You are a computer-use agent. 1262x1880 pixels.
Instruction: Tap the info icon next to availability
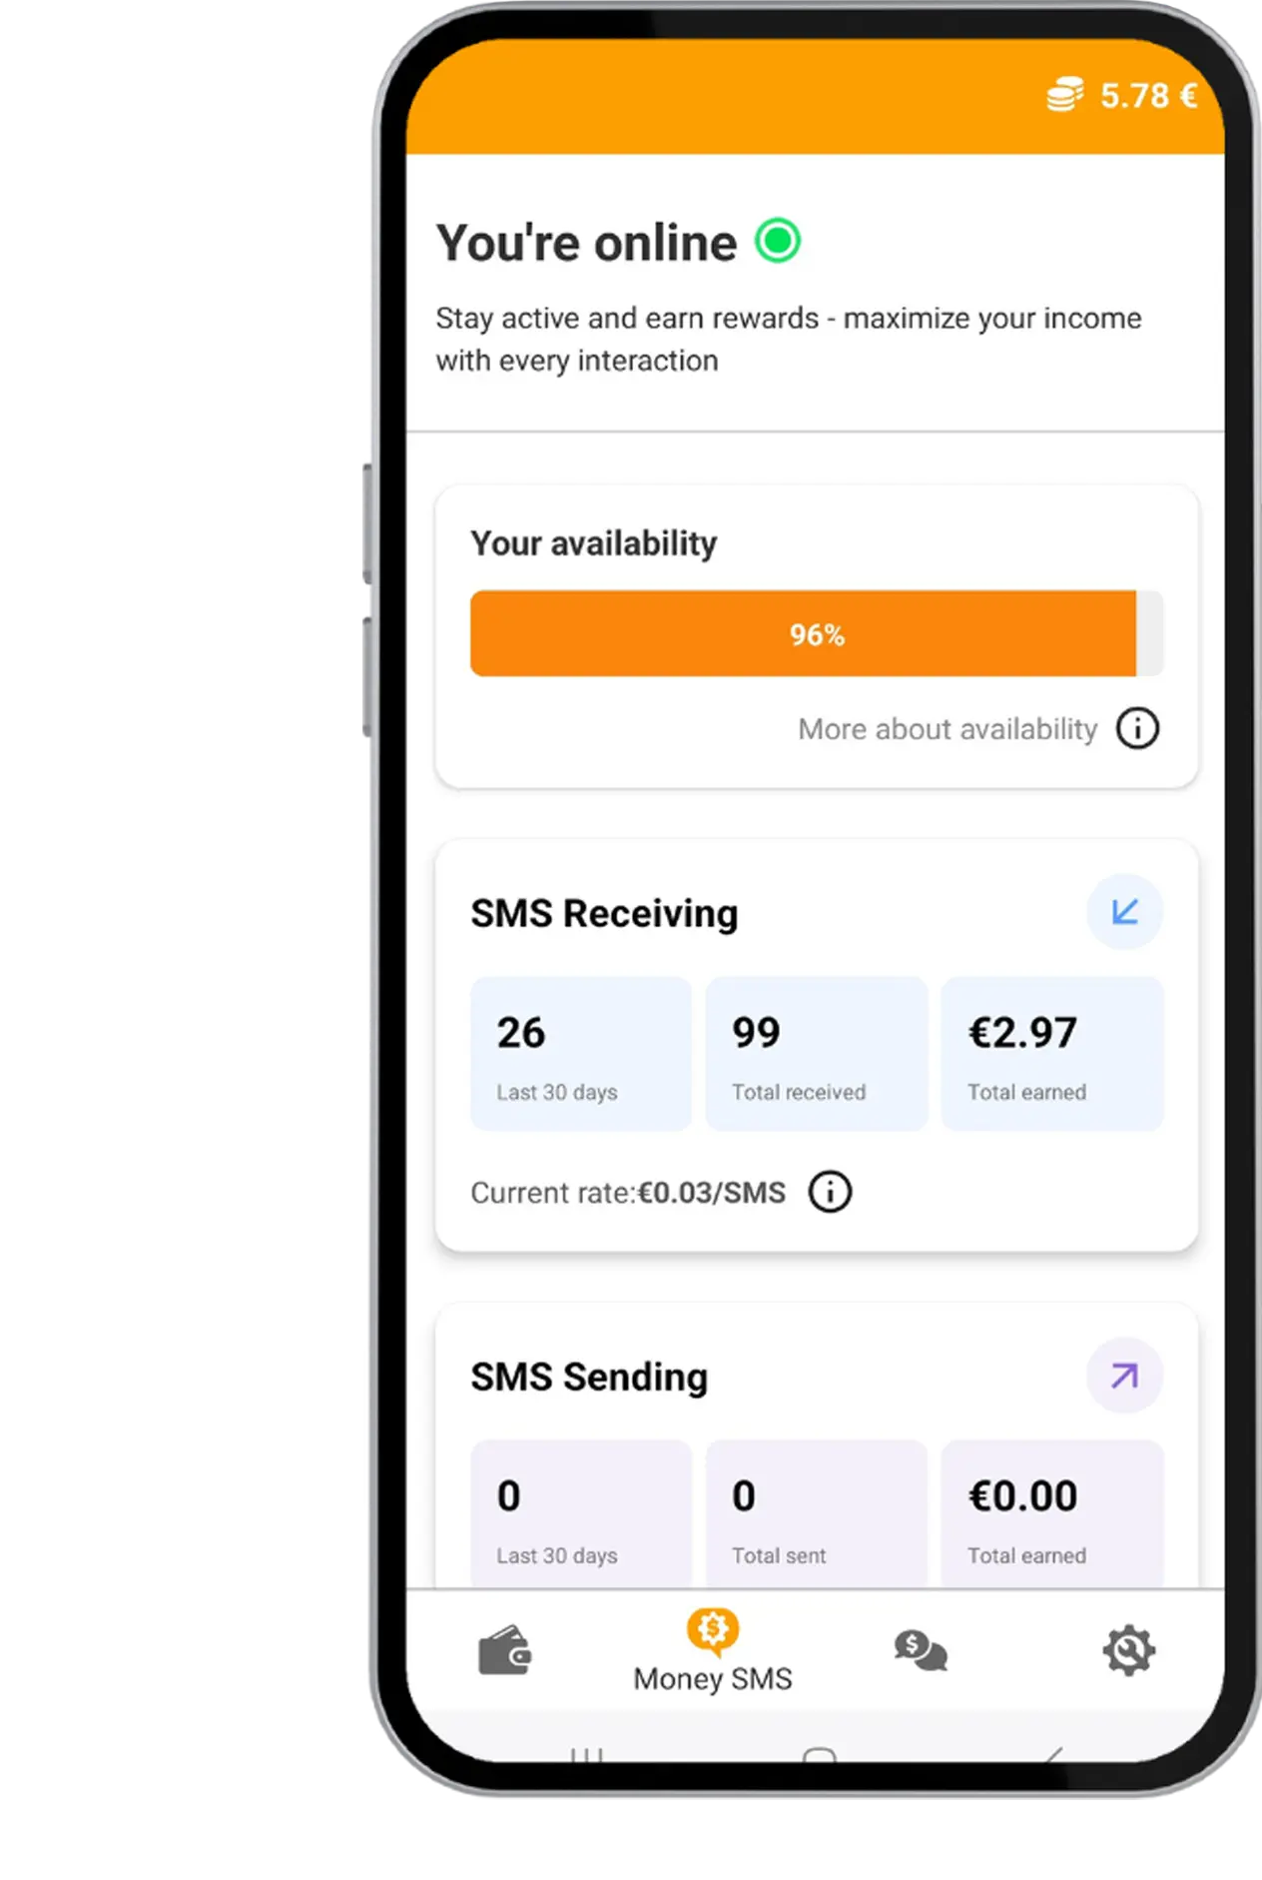(1137, 728)
